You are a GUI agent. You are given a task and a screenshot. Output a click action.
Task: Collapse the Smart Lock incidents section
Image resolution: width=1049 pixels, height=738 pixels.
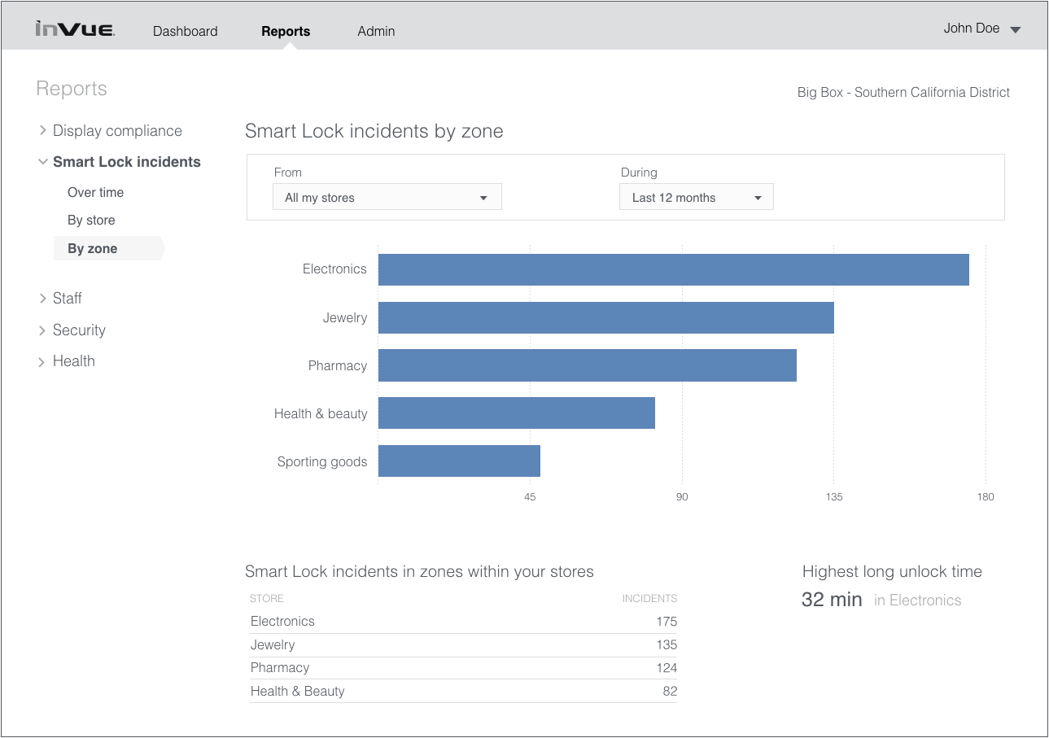[x=119, y=162]
